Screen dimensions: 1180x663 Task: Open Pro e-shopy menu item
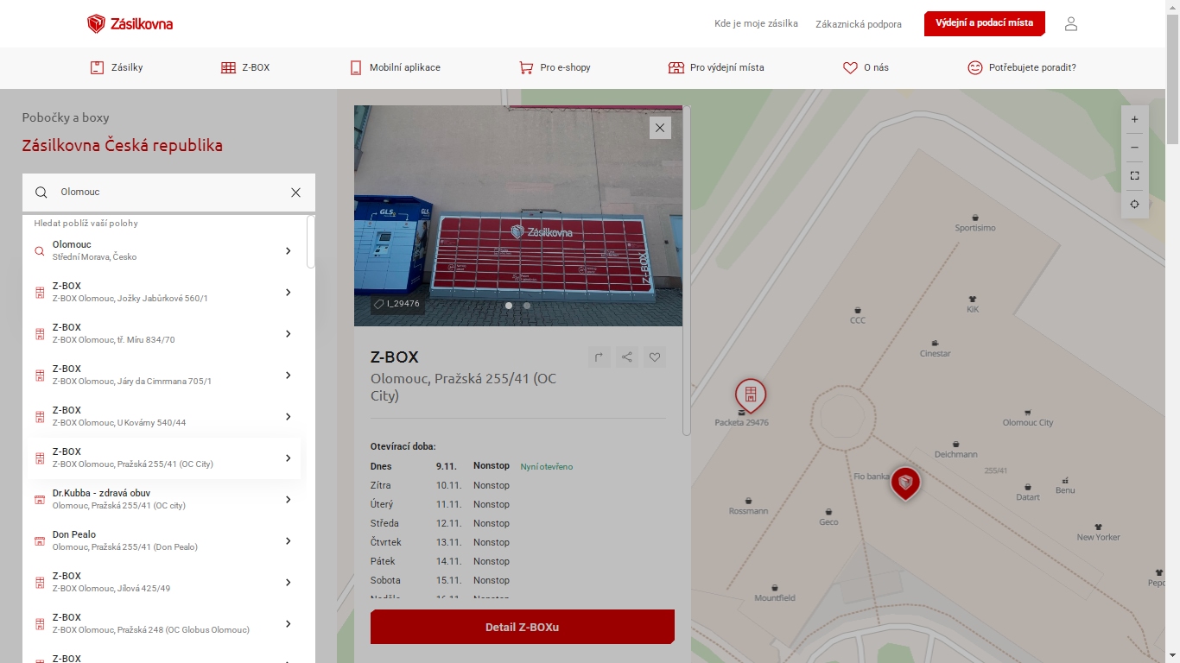555,67
